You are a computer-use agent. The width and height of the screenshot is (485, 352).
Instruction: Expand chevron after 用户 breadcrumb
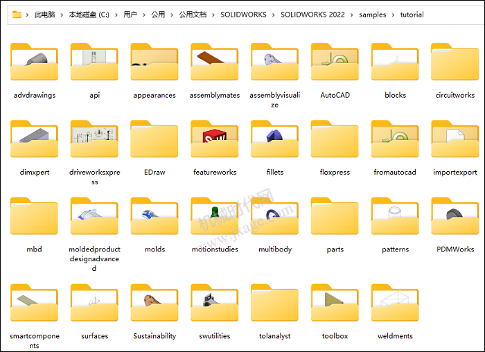pyautogui.click(x=144, y=15)
